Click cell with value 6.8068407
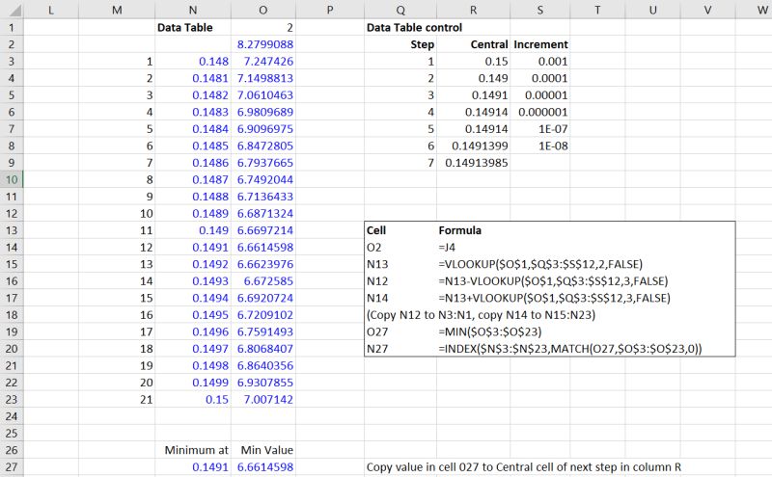Screen dimensions: 772x477 click(263, 349)
